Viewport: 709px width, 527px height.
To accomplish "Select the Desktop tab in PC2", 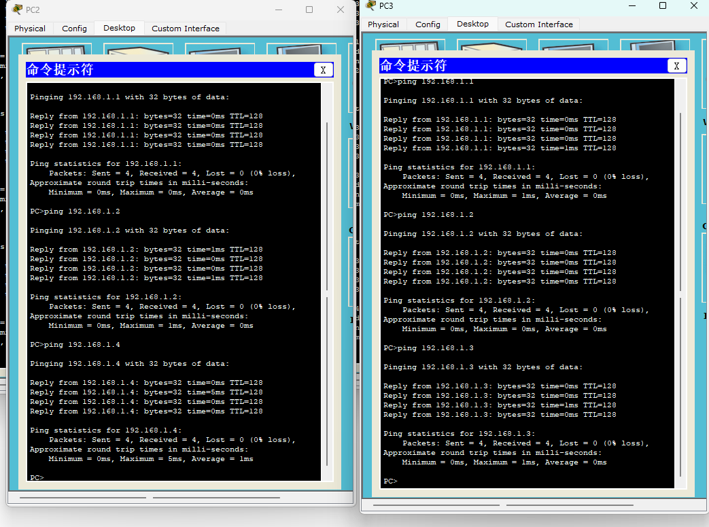I will coord(119,28).
